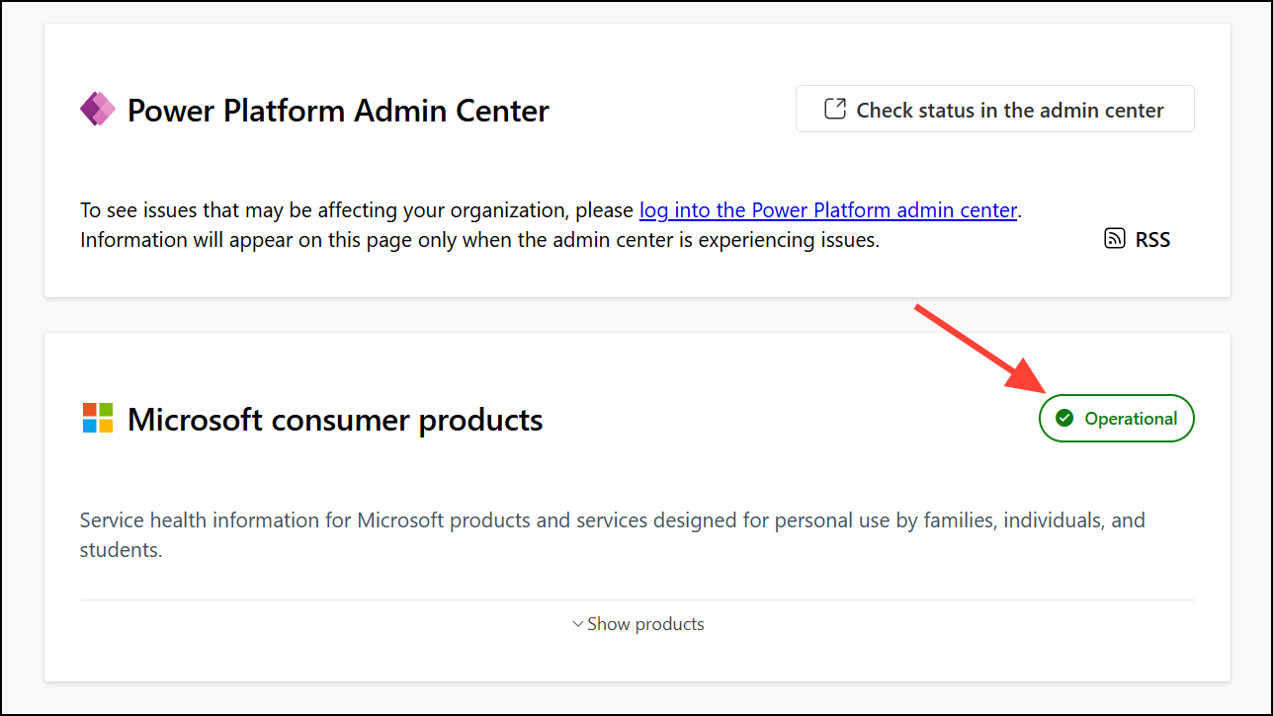Image resolution: width=1273 pixels, height=716 pixels.
Task: Click the RSS feed icon
Action: (x=1115, y=239)
